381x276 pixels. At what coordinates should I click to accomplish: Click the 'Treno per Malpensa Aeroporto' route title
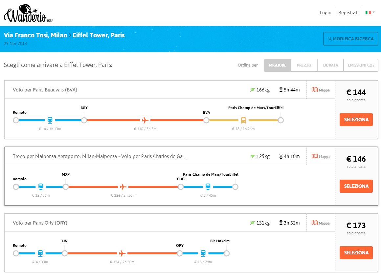tap(100, 156)
